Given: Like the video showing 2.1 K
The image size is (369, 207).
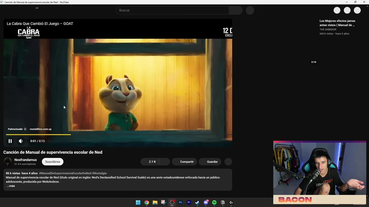Looking at the screenshot, I should click(x=150, y=162).
